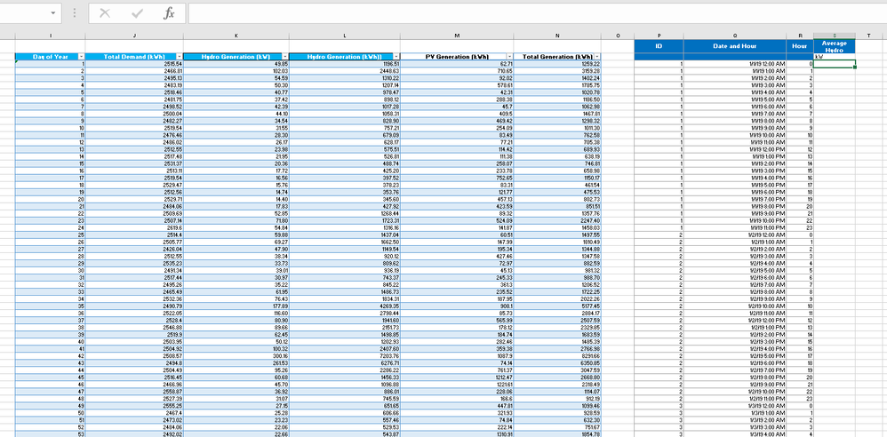Click the 'Date and Hour' header cell

tap(734, 46)
